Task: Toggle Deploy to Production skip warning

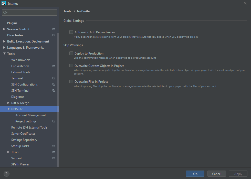Action: click(71, 53)
